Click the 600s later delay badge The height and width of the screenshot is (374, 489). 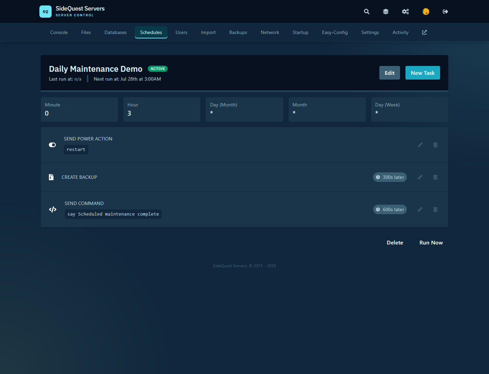390,209
